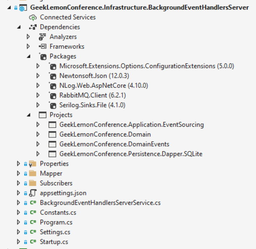Select the GeekLemonConference.Domain label
256x249 pixels.
(x=105, y=134)
